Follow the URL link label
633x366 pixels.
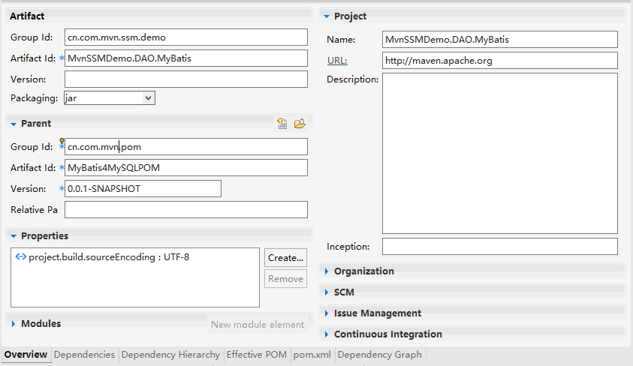coord(337,61)
